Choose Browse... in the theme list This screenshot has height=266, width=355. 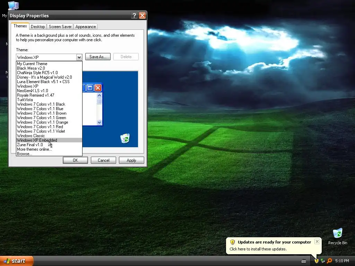pyautogui.click(x=49, y=154)
